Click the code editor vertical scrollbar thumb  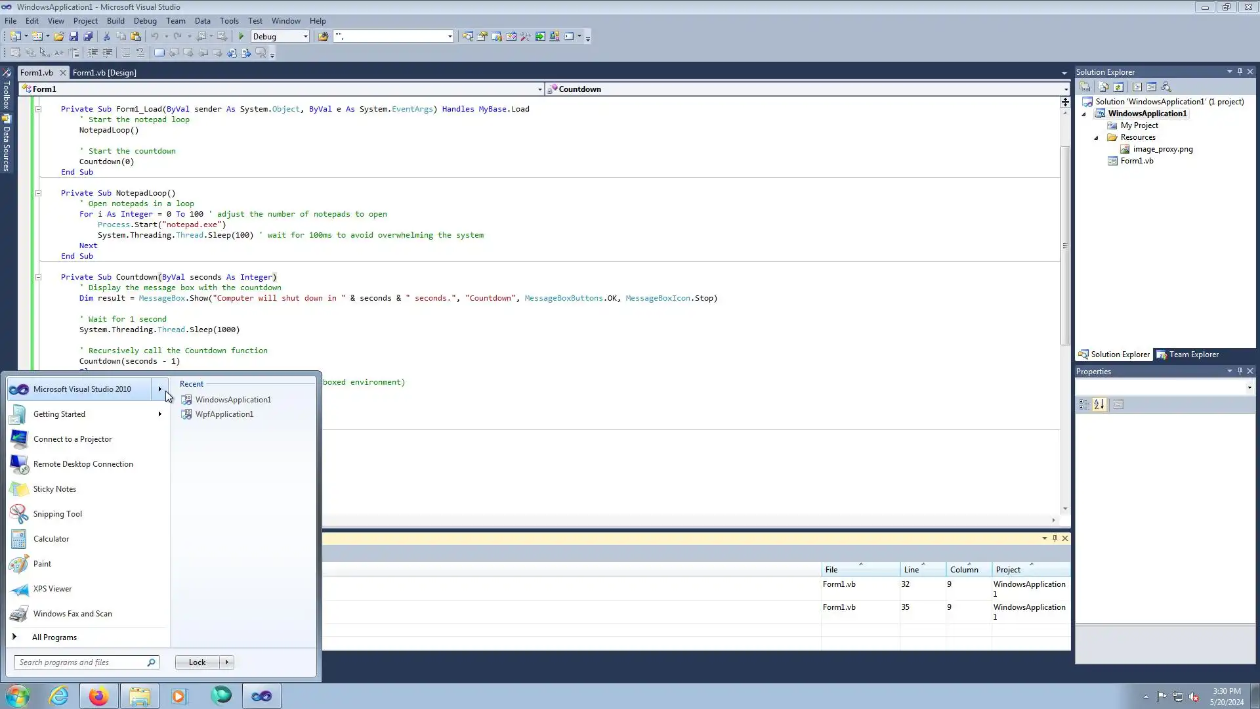[1065, 246]
